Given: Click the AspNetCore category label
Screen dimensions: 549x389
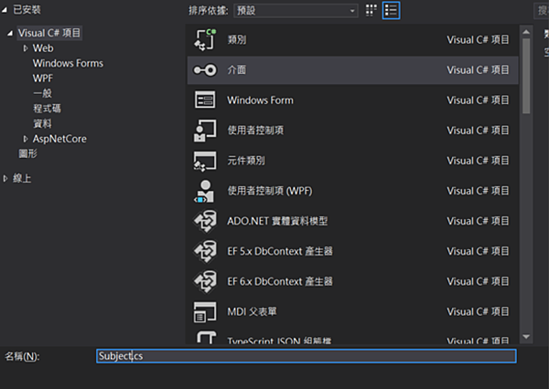Looking at the screenshot, I should (59, 139).
